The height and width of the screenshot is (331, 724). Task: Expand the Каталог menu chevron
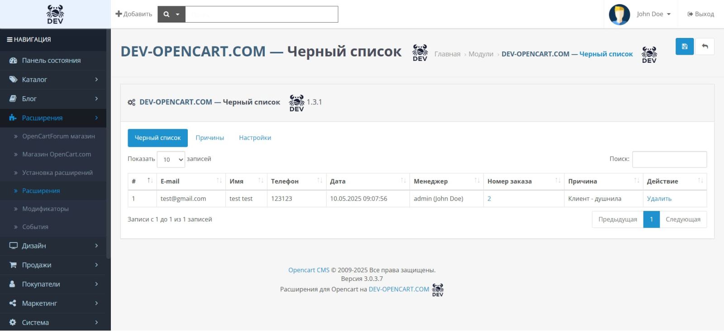pyautogui.click(x=96, y=79)
